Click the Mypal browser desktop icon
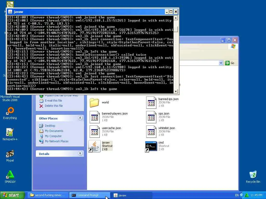This screenshot has width=266, height=199. [x=10, y=153]
